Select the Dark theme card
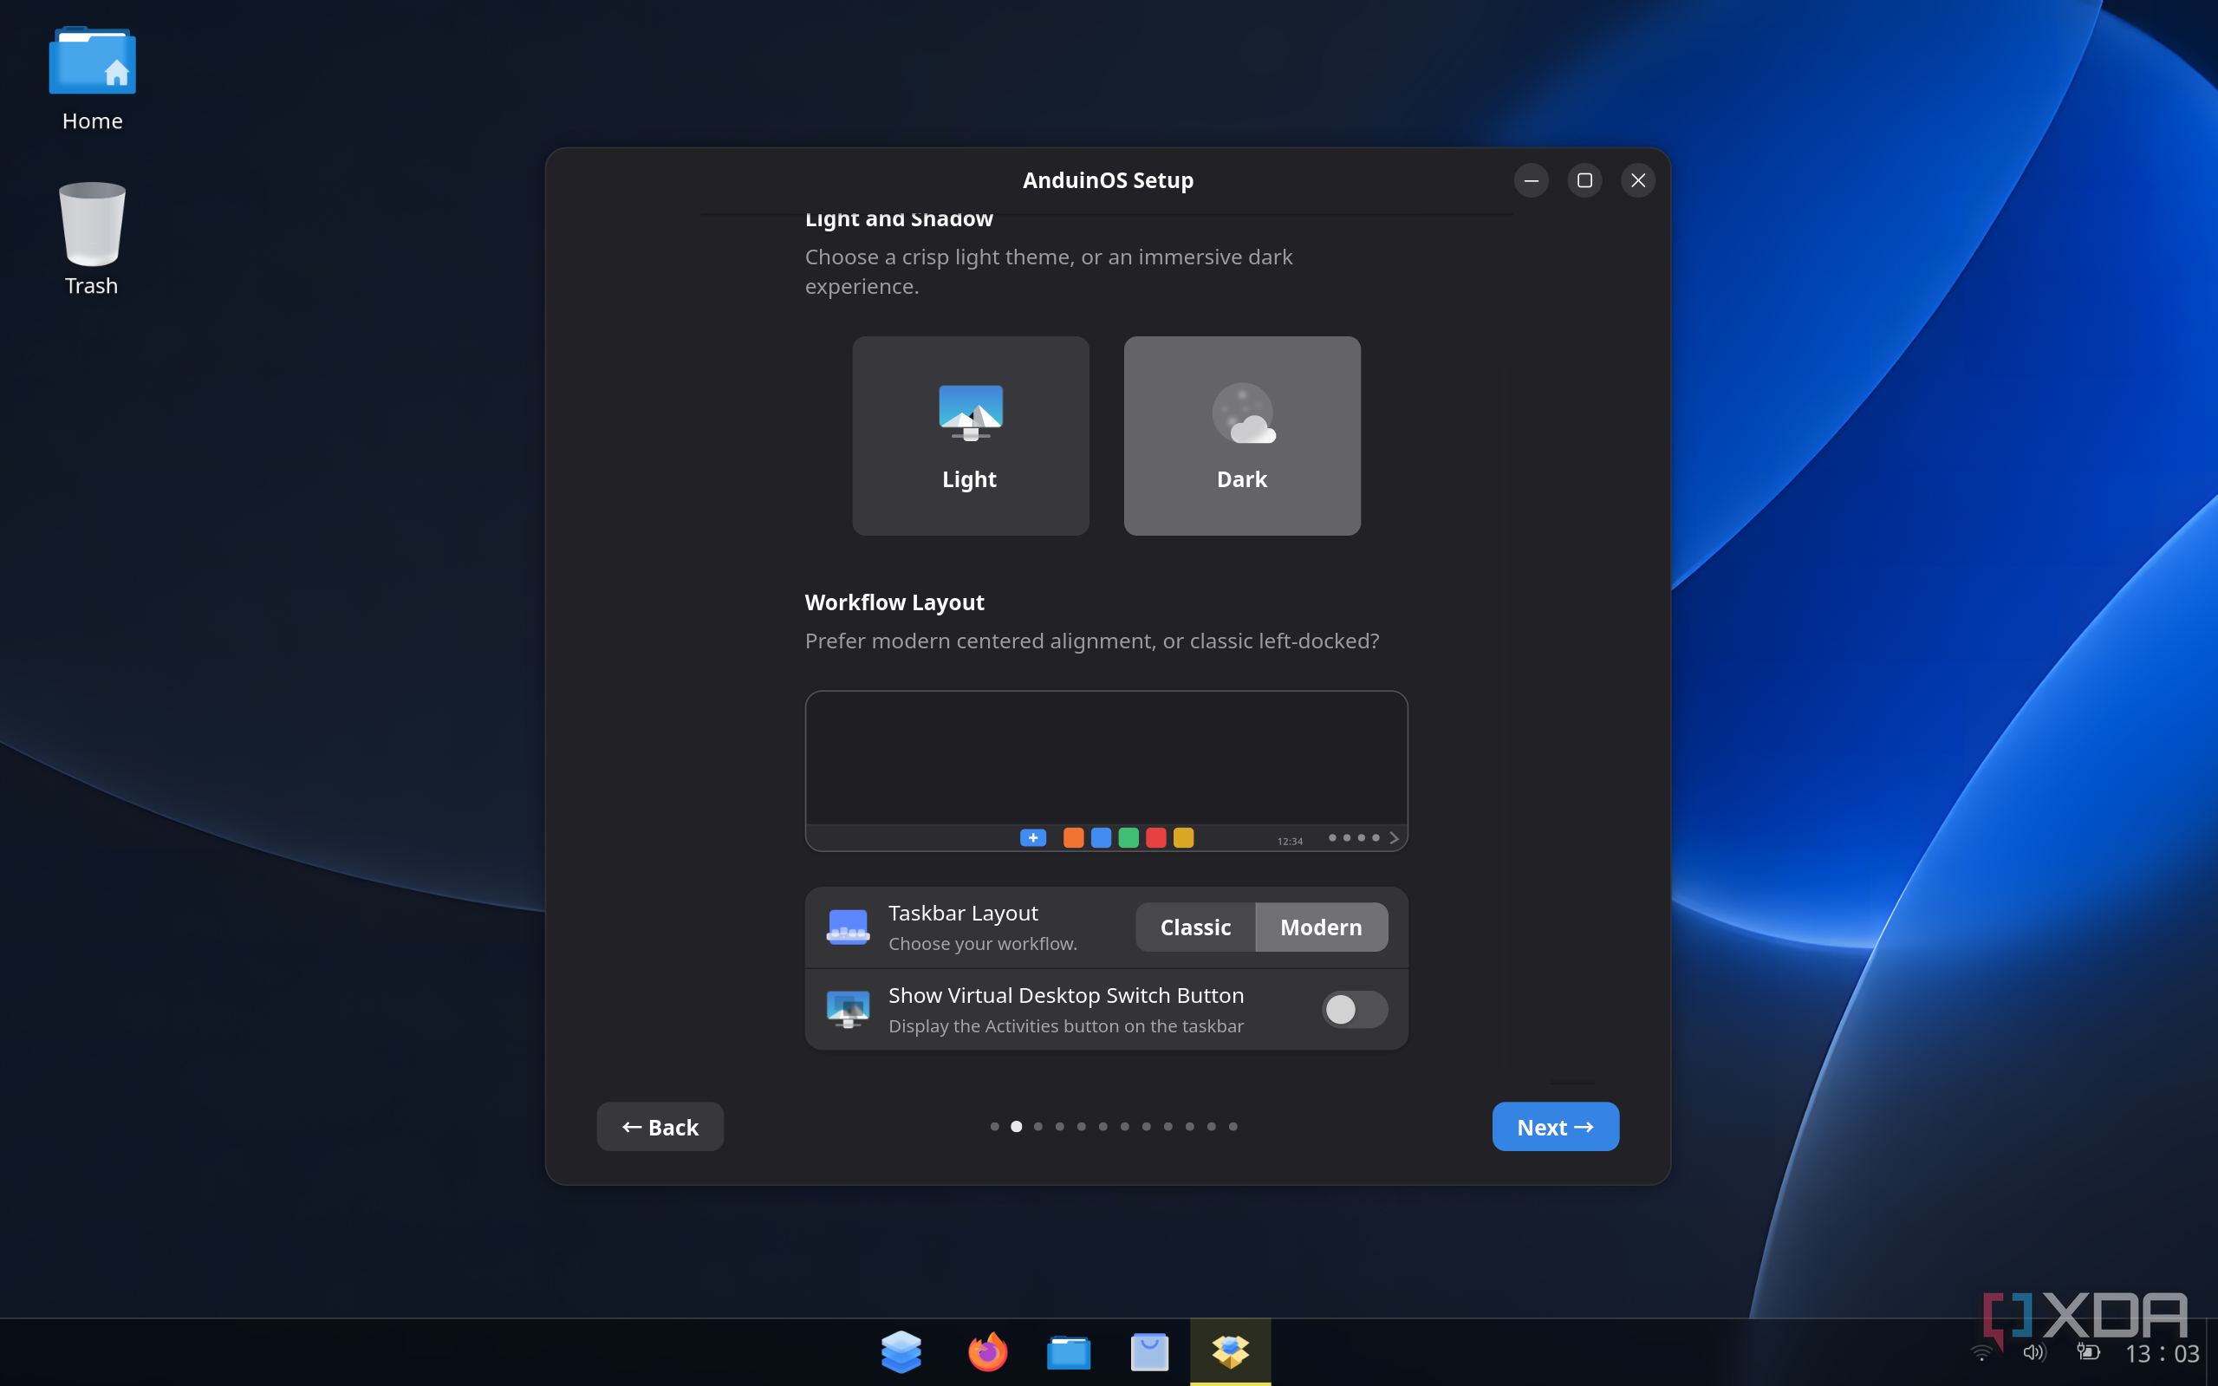Viewport: 2218px width, 1386px height. point(1242,435)
